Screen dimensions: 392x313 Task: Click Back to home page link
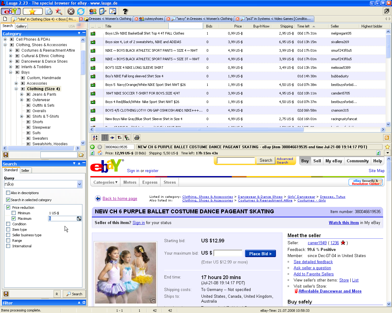point(120,199)
